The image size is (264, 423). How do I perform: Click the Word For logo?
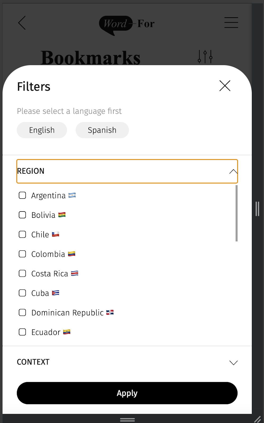pos(127,25)
